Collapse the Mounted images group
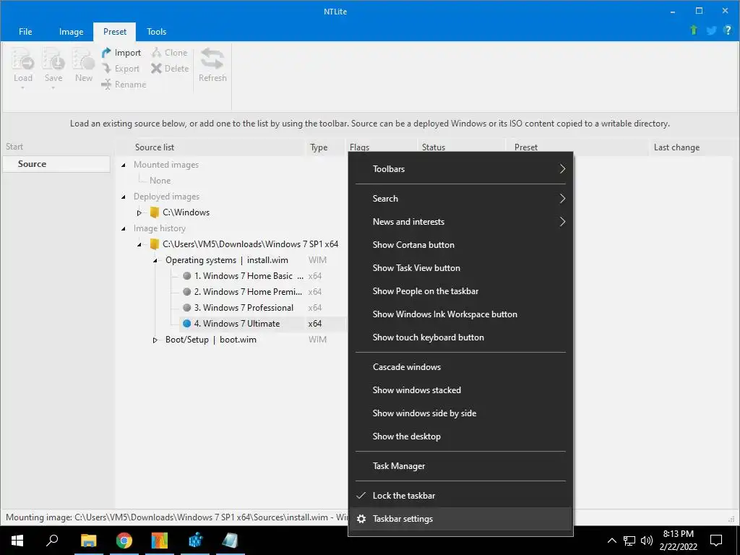The height and width of the screenshot is (555, 740). coord(124,165)
